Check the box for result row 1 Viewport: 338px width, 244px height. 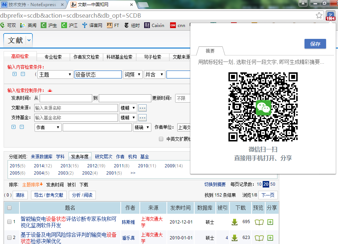click(x=9, y=222)
